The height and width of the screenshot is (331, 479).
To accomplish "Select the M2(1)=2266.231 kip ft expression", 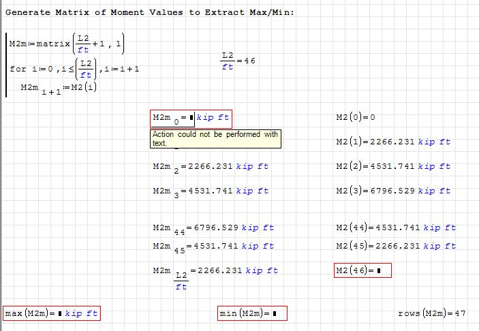I will coord(393,142).
